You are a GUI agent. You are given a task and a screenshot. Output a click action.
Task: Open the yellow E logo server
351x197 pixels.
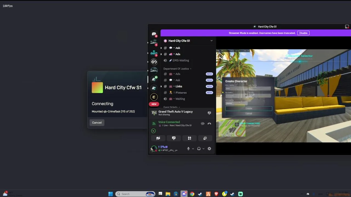tap(154, 97)
